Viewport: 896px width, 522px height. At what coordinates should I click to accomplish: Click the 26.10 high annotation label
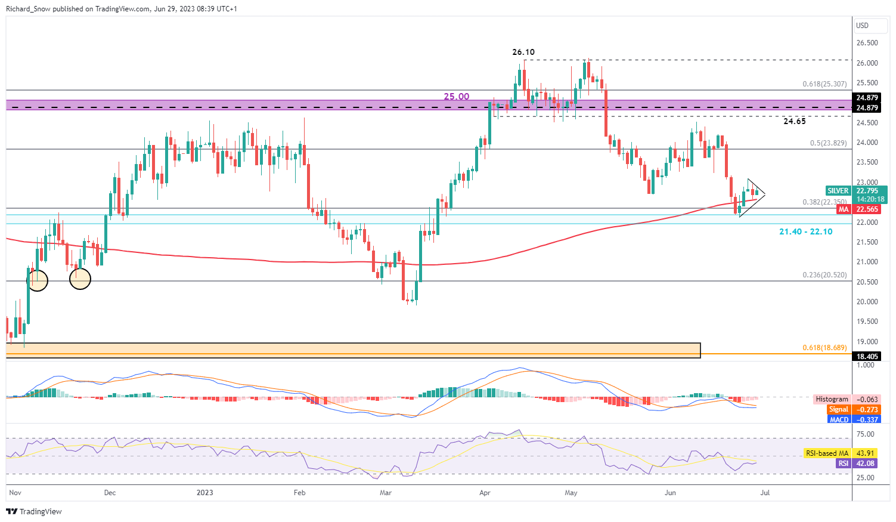tap(523, 52)
